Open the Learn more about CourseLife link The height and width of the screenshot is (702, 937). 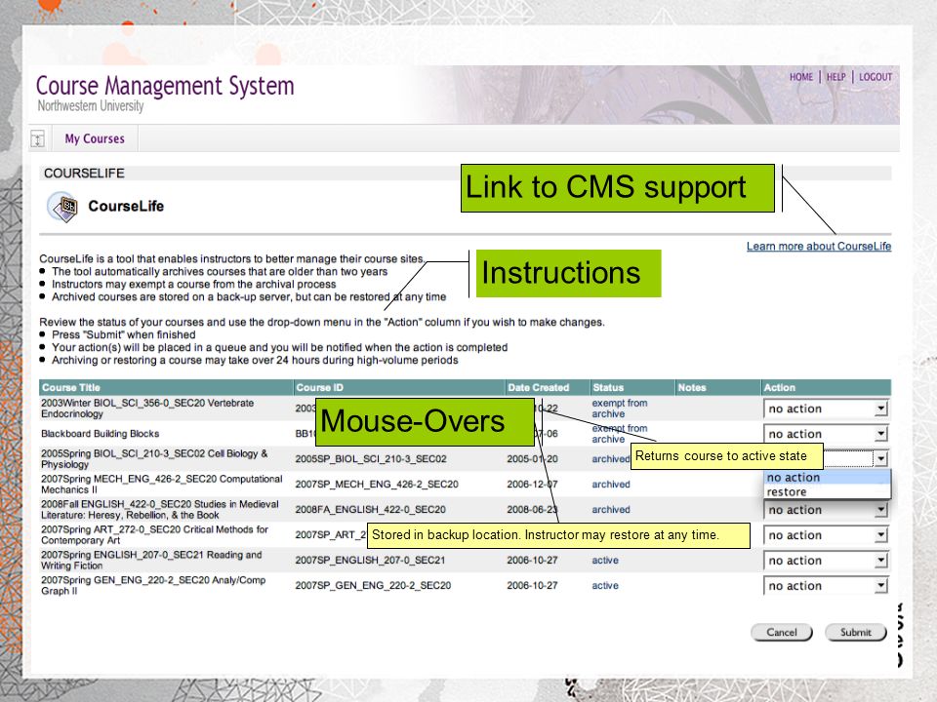(819, 247)
